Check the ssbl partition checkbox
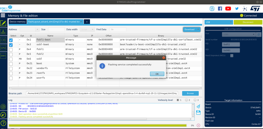Viewport: 263px width, 129px height. tap(11, 59)
